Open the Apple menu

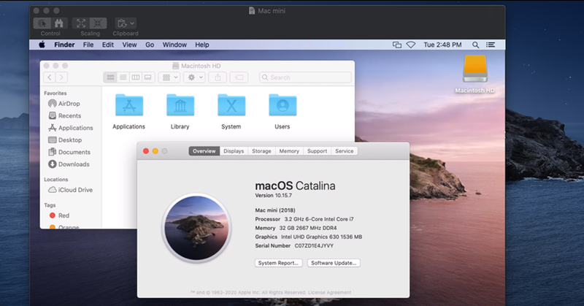click(42, 45)
